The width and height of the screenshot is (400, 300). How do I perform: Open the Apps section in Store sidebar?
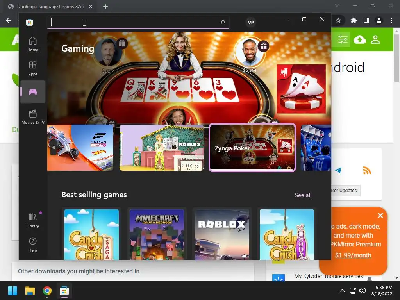click(33, 68)
